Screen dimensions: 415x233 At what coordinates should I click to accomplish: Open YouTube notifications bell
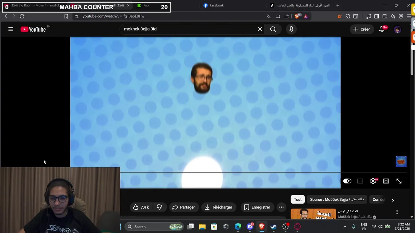pyautogui.click(x=382, y=29)
